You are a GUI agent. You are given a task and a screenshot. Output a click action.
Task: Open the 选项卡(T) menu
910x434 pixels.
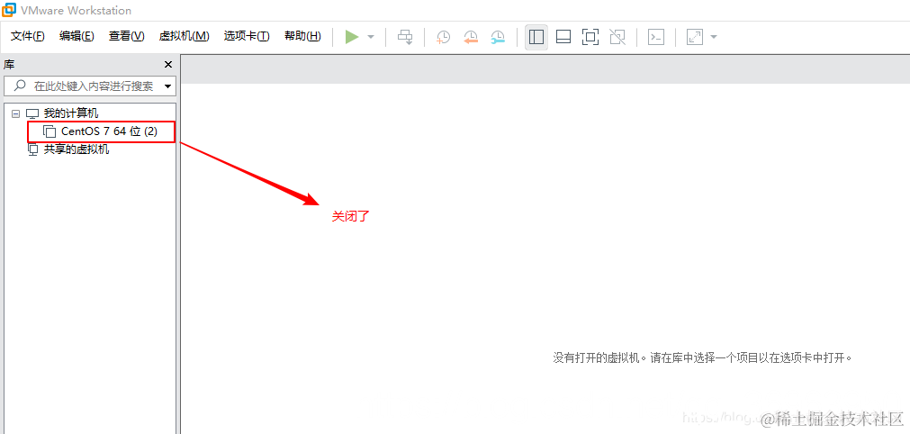[x=247, y=37]
